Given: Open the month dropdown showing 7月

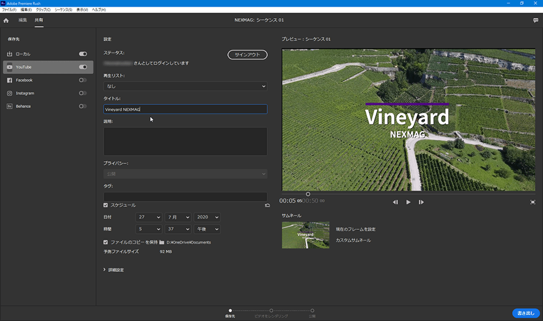Looking at the screenshot, I should point(178,217).
